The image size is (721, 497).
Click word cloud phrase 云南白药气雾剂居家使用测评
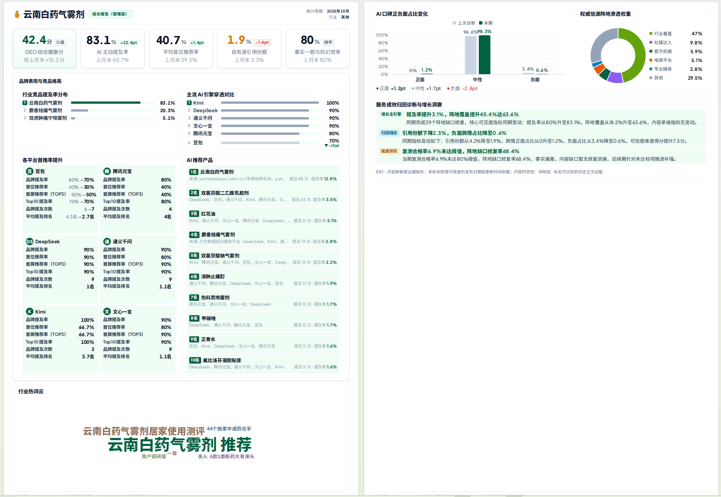[144, 431]
